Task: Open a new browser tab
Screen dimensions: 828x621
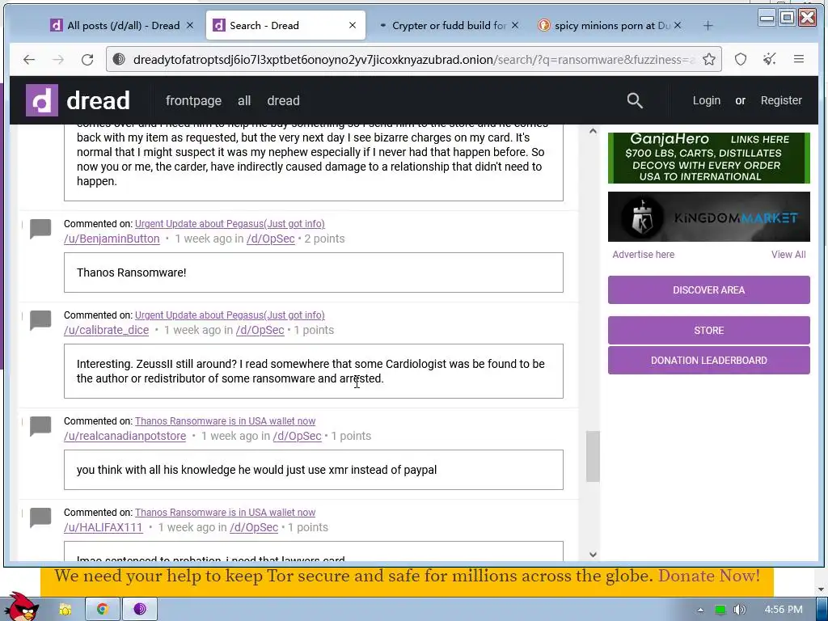Action: 708,25
